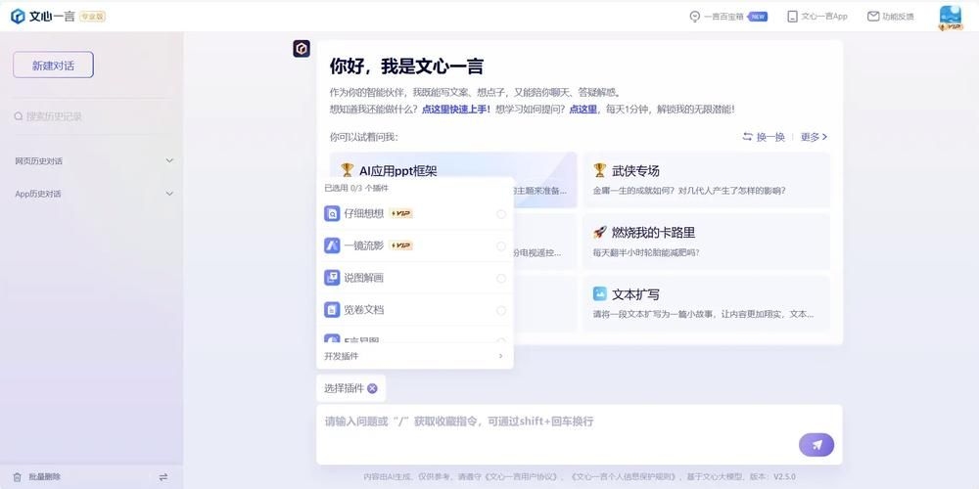Expand 网页历史对话 chevron
The image size is (979, 489).
[x=169, y=161]
